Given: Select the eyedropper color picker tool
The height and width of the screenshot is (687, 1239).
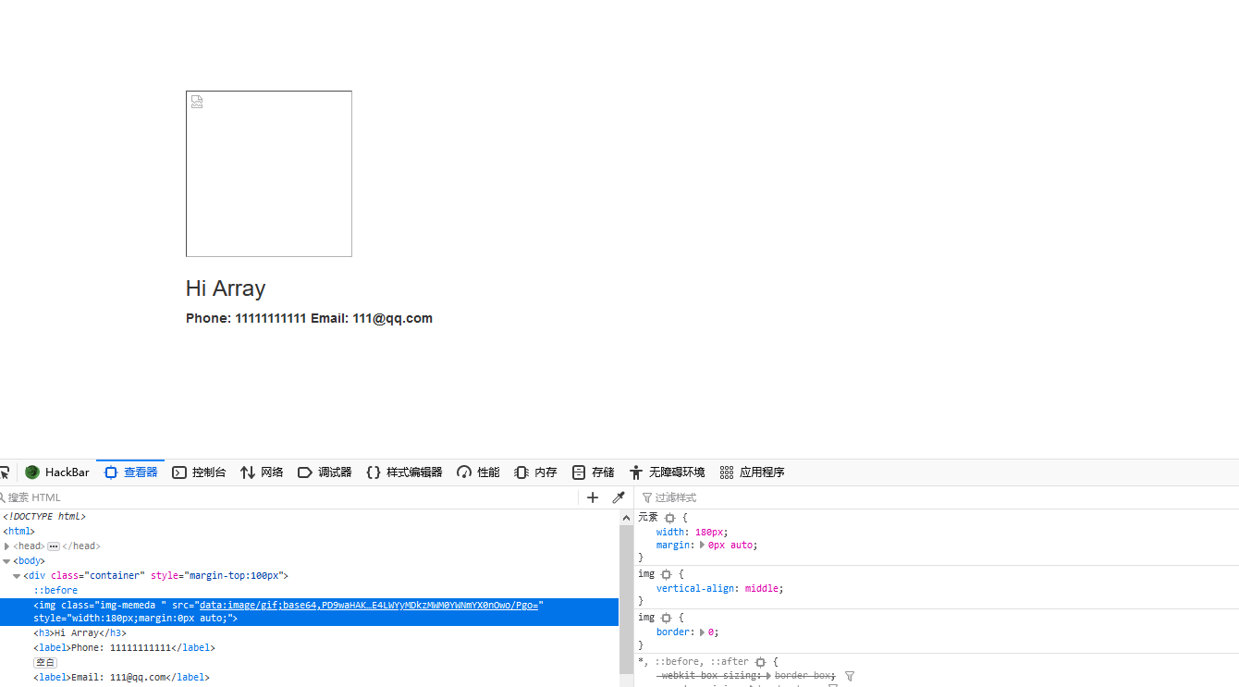Looking at the screenshot, I should pos(619,497).
